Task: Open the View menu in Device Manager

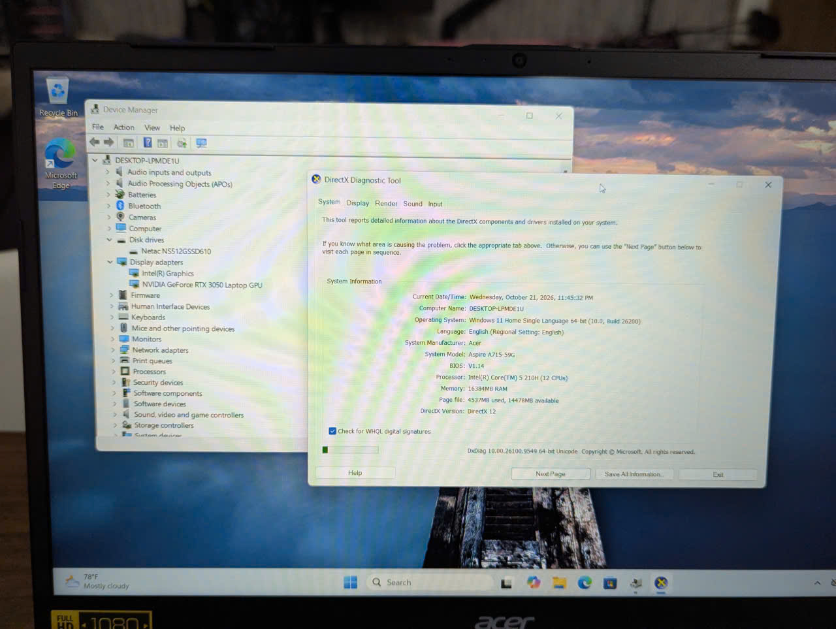Action: [152, 128]
